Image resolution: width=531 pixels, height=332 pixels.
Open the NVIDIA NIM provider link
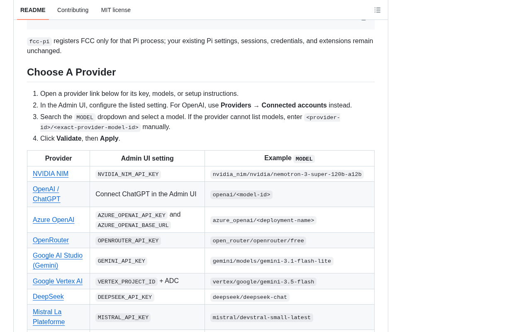coord(51,174)
